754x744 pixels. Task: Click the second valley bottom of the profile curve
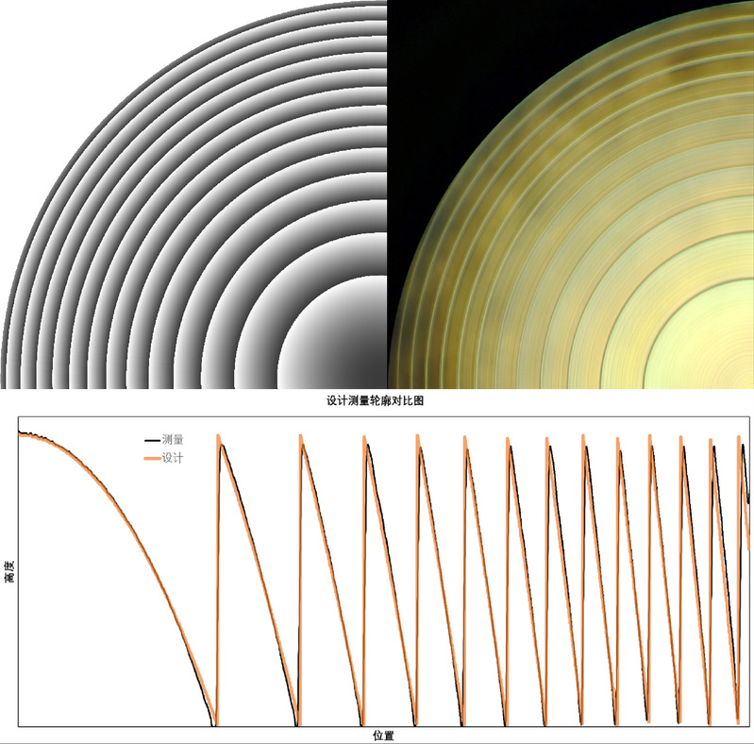pos(297,722)
